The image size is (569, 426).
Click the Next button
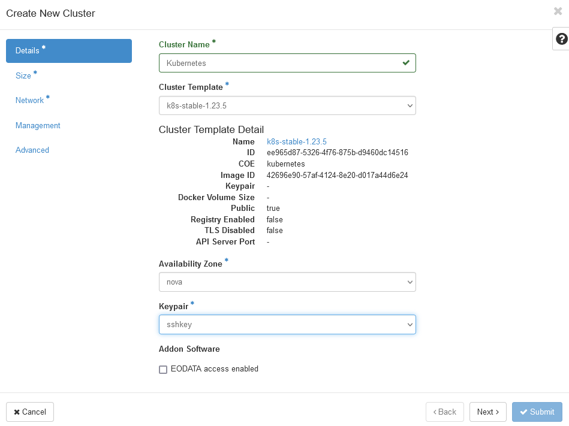(x=487, y=412)
